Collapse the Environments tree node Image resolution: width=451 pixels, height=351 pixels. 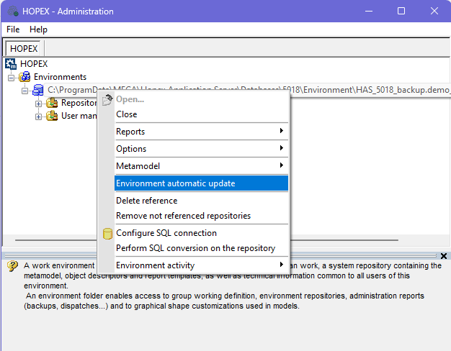pos(12,77)
